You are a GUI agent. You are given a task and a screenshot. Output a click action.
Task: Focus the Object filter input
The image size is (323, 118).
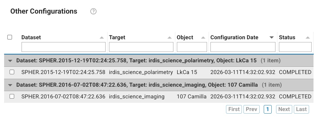(192, 47)
